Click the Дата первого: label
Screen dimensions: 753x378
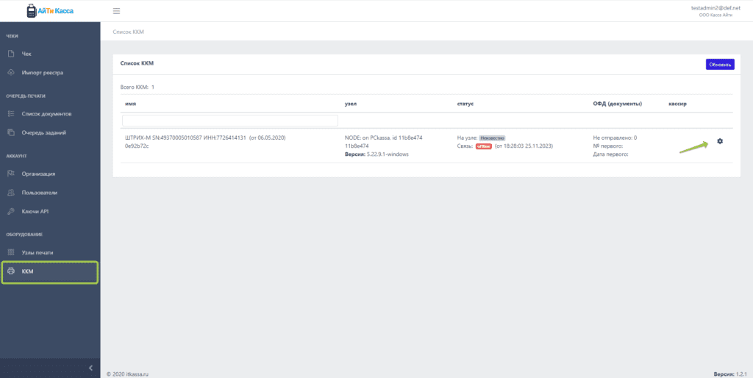coord(611,154)
